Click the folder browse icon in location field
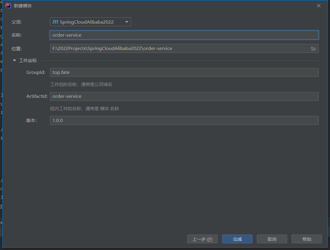 [x=313, y=48]
